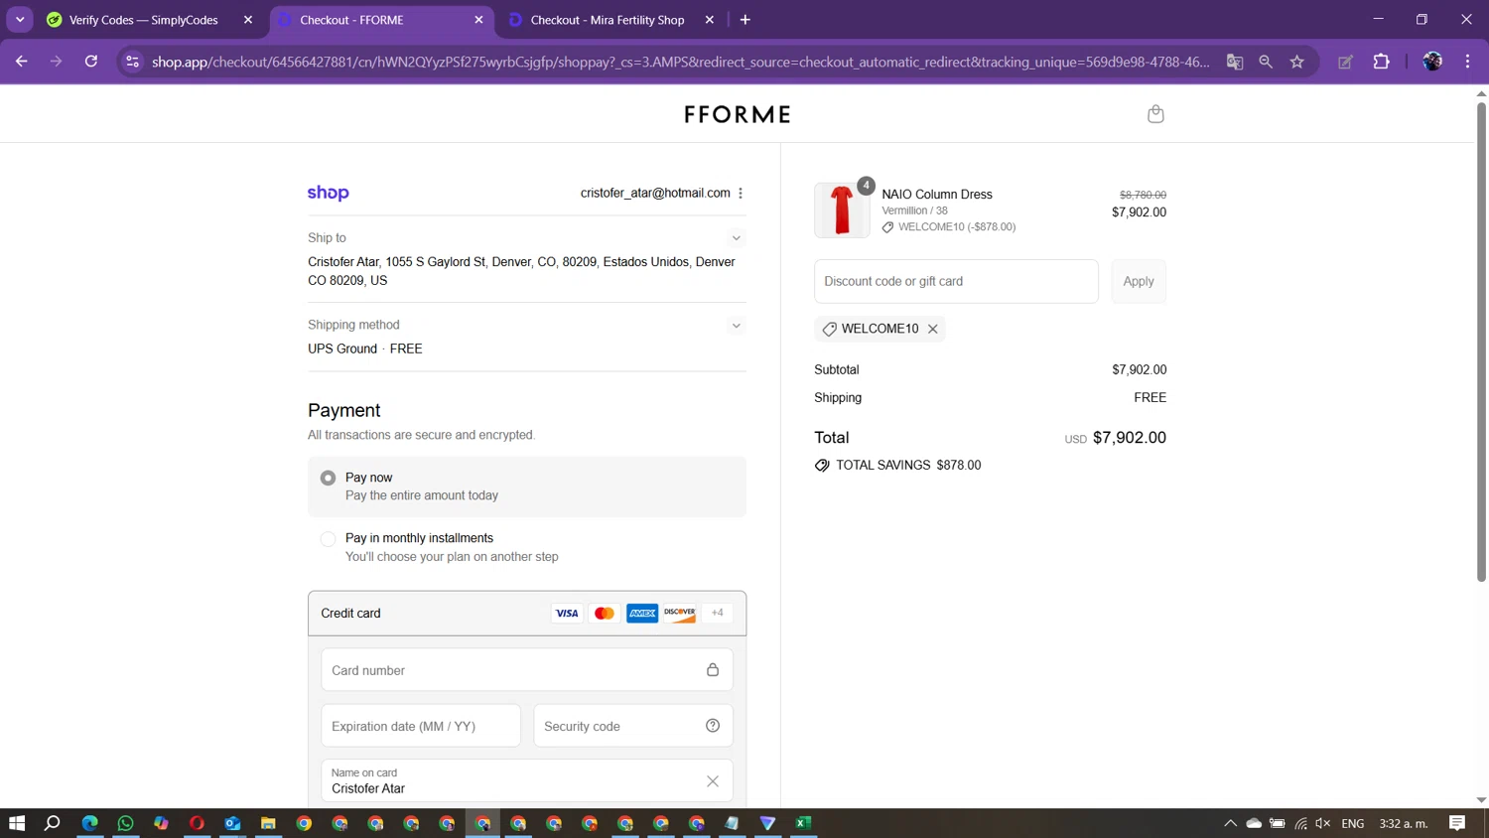Switch to Verify Codes — SimplyCodes tab
The height and width of the screenshot is (838, 1489).
[144, 20]
